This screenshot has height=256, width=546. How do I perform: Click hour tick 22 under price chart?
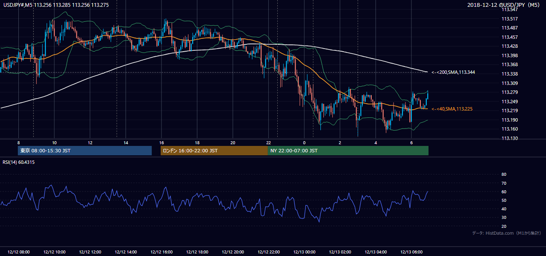click(269, 142)
